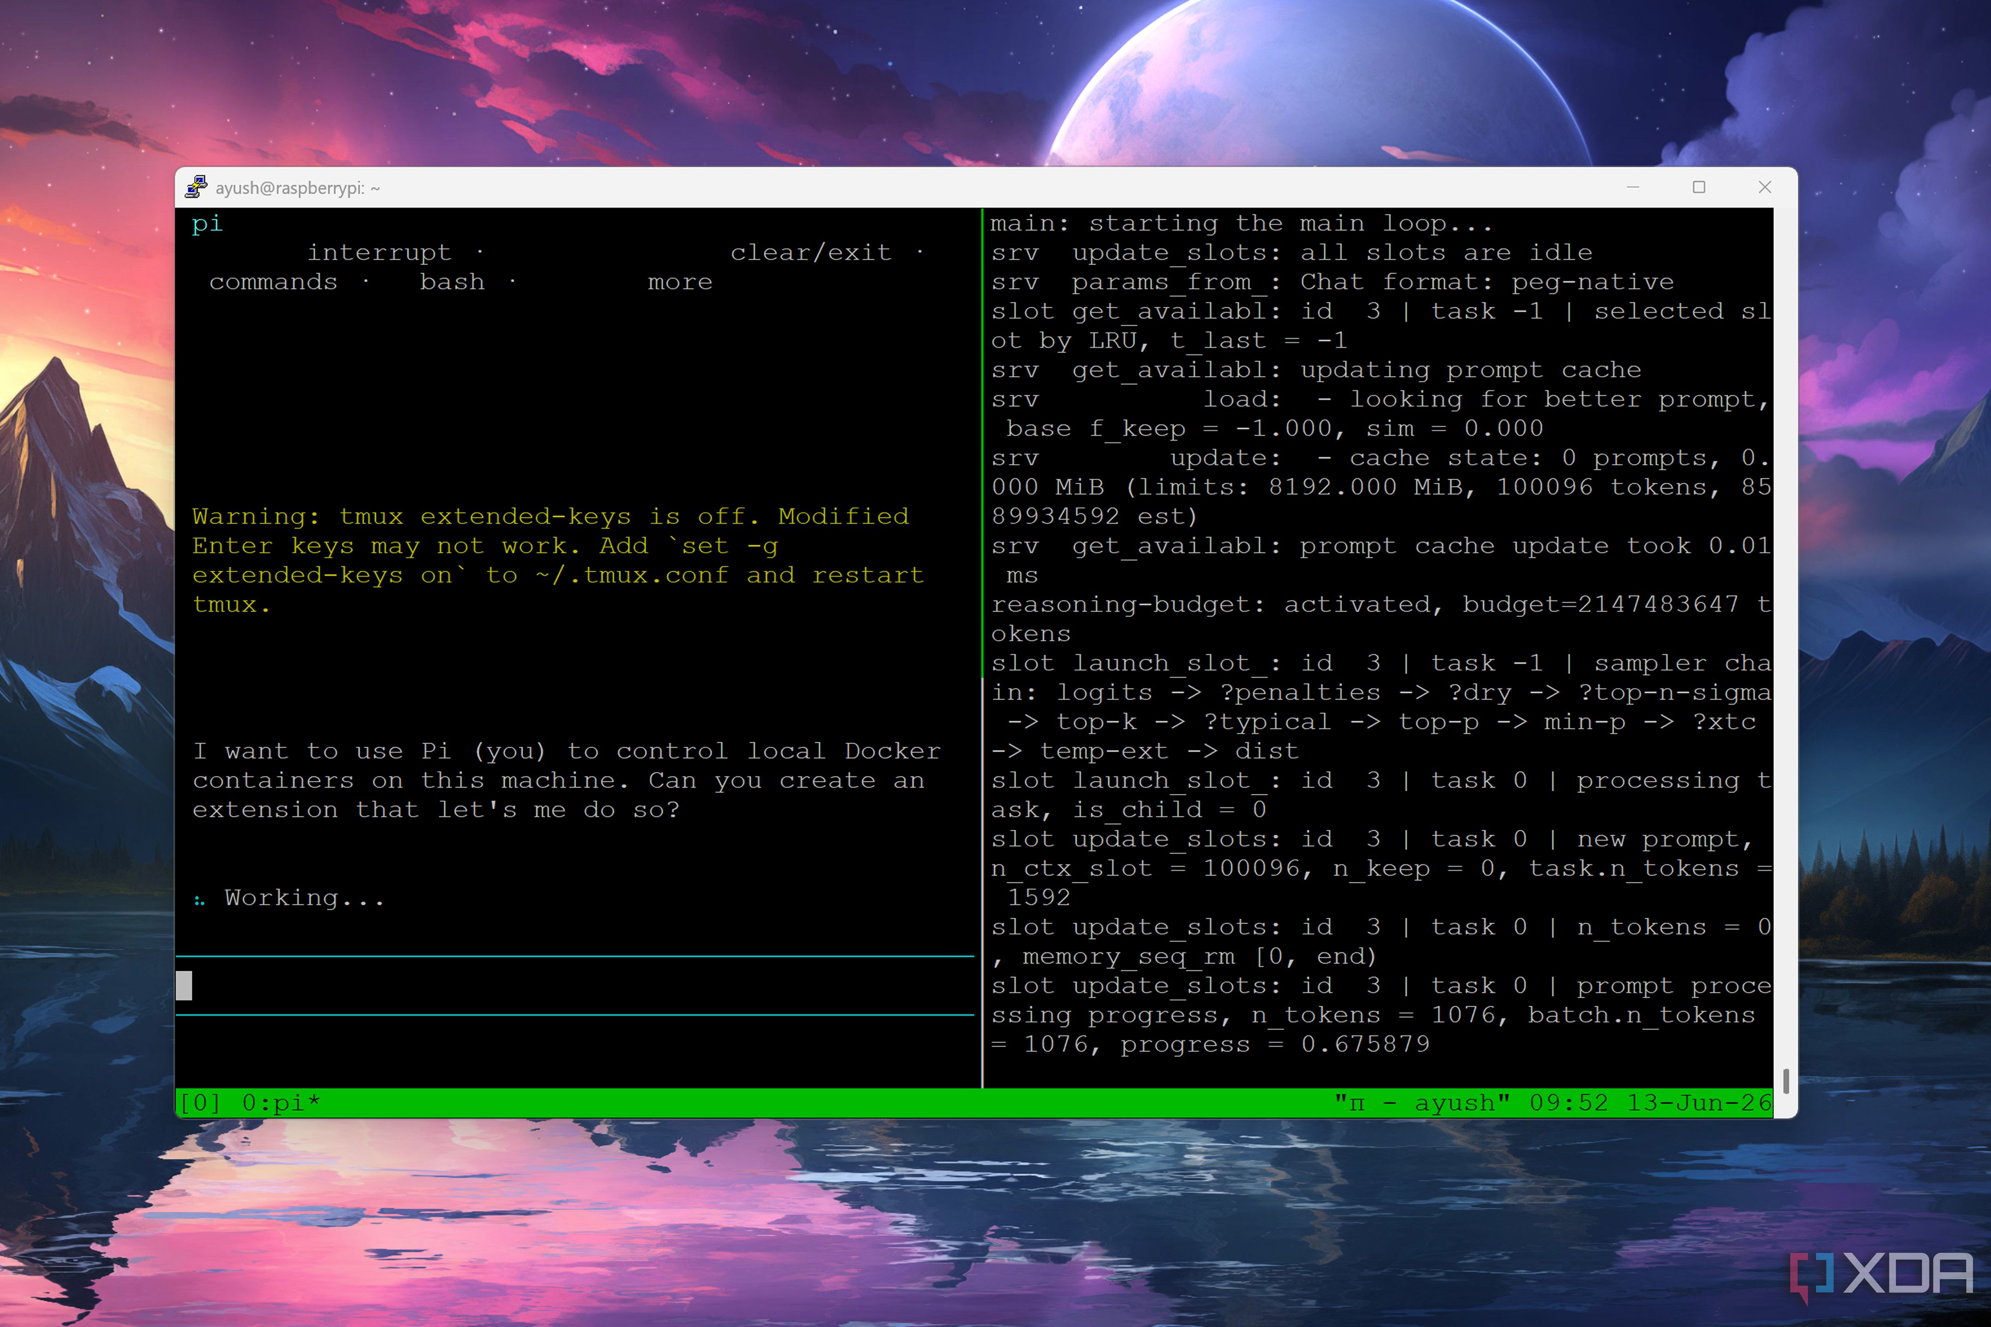Click the "[0]" tmux session indicator
The width and height of the screenshot is (1991, 1327).
coord(200,1103)
